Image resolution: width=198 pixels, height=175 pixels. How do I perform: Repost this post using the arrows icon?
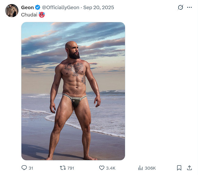pyautogui.click(x=63, y=168)
